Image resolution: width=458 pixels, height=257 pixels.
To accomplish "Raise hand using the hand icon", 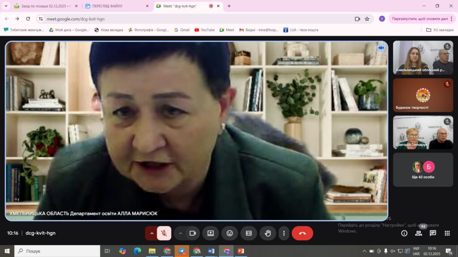I will 268,233.
